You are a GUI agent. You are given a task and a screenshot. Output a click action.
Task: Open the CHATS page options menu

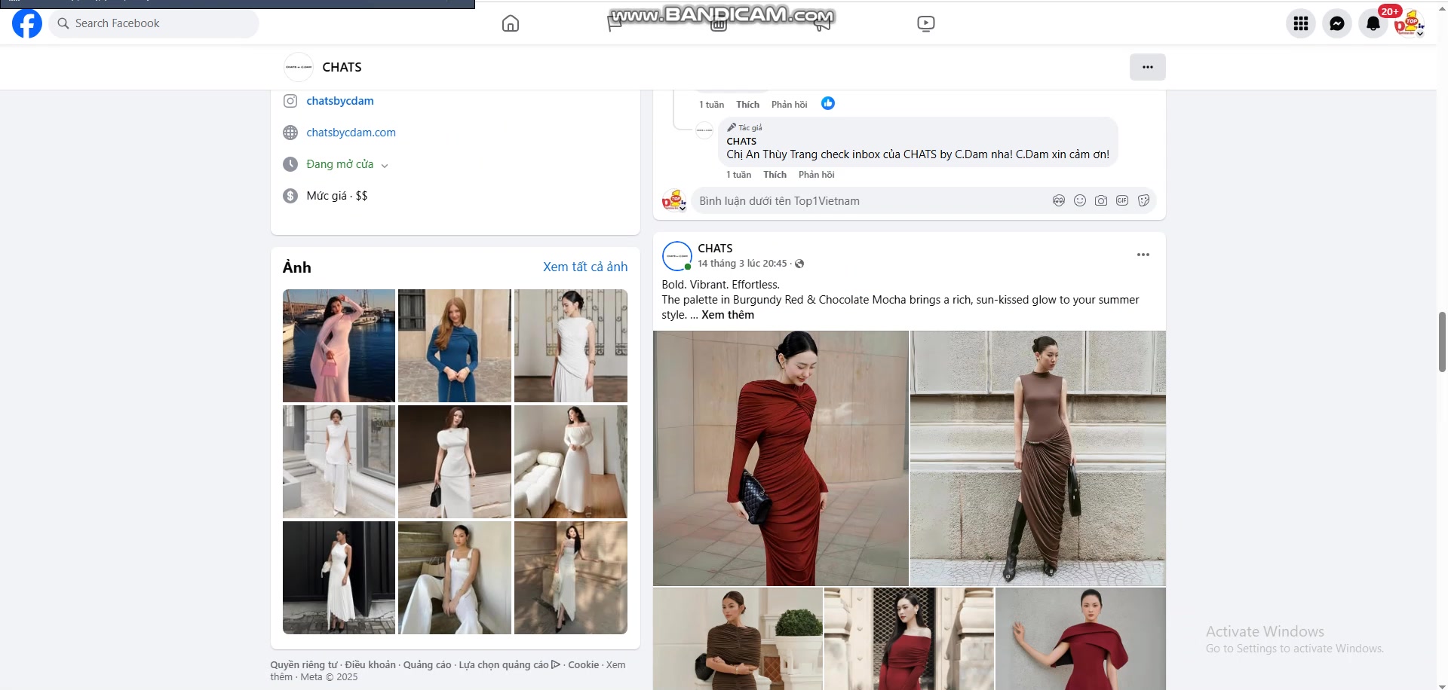(1147, 67)
